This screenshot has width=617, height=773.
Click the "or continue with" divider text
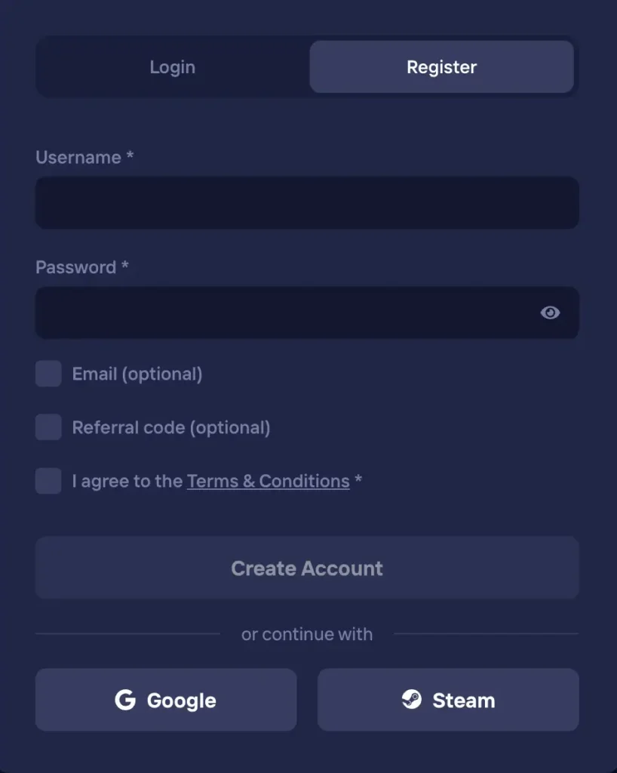point(307,634)
